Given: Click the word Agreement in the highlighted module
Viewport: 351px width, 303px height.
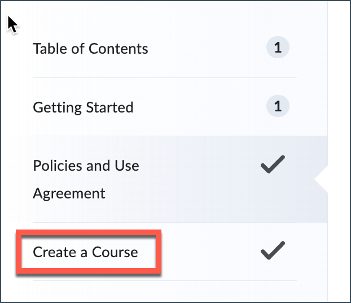Looking at the screenshot, I should (69, 193).
